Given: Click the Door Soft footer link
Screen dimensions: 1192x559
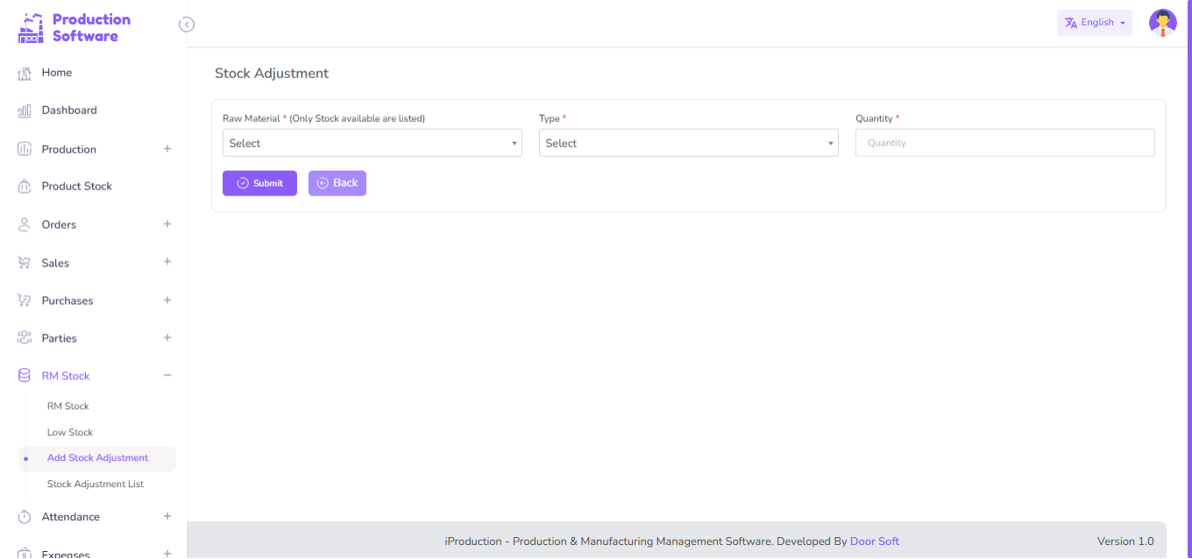Looking at the screenshot, I should coord(874,541).
